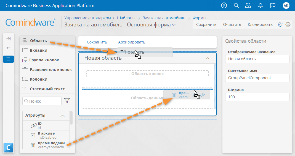Click the Область данных drop zone
This screenshot has height=156, width=295.
pos(147,98)
